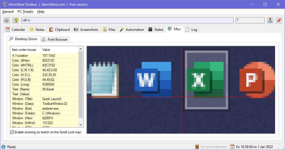
Task: Open the Automation tab
Action: 132,29
